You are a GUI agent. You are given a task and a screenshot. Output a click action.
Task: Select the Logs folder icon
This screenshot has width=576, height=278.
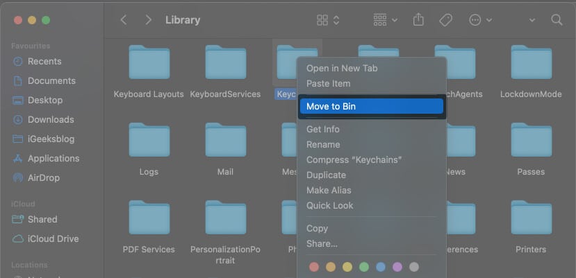(149, 140)
